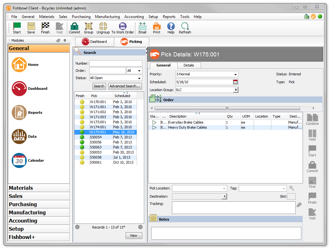Click the Print toolbar icon
This screenshot has height=249, width=331.
pyautogui.click(x=157, y=28)
